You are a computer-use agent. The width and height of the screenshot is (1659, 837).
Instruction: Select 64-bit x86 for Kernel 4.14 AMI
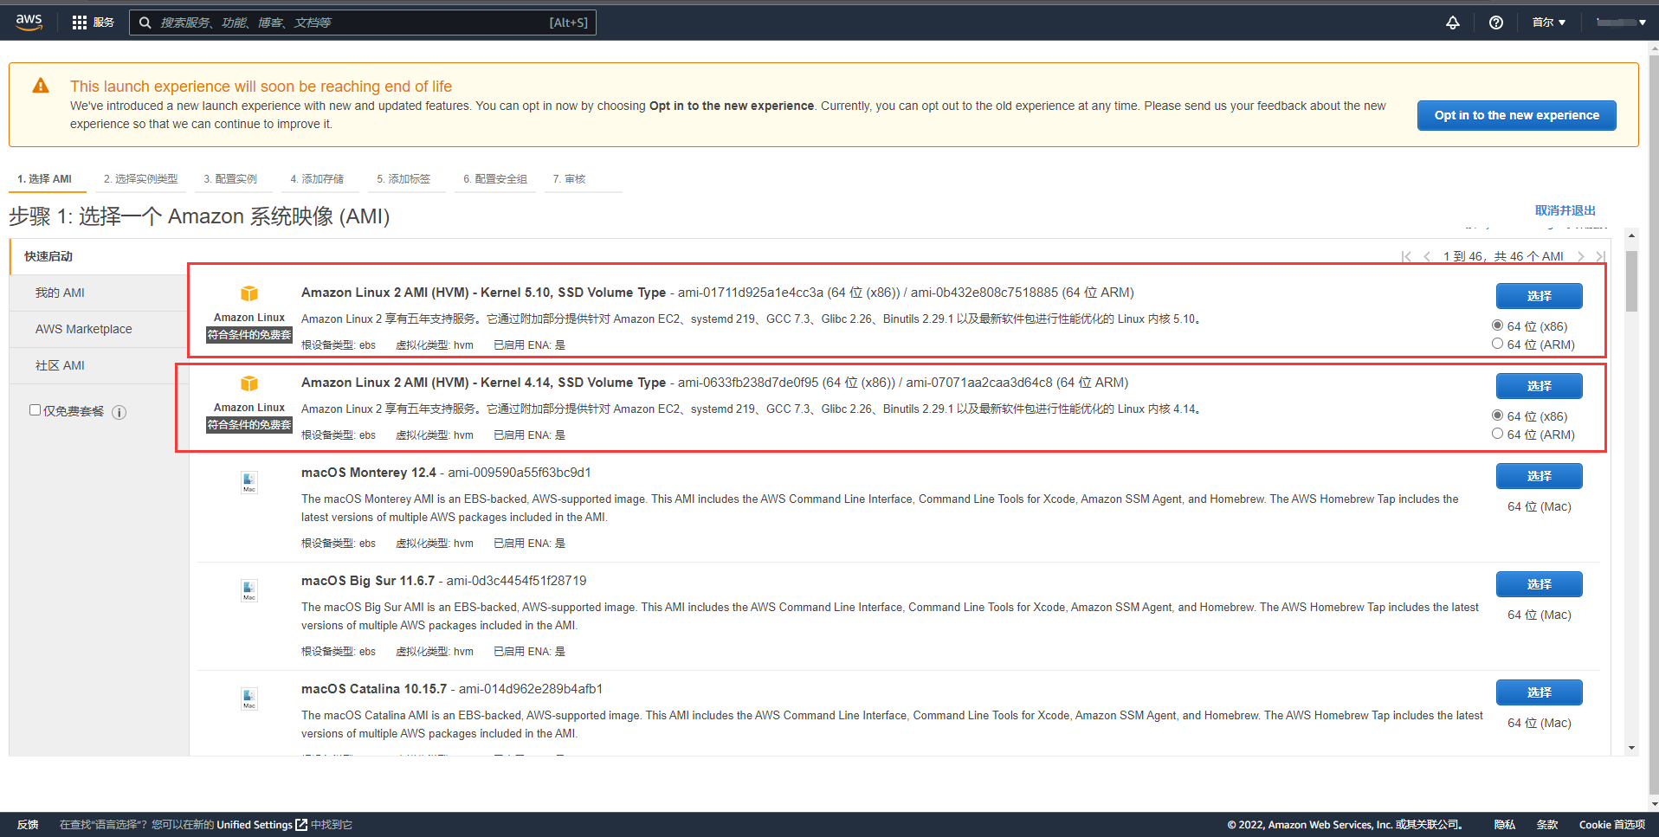tap(1497, 415)
